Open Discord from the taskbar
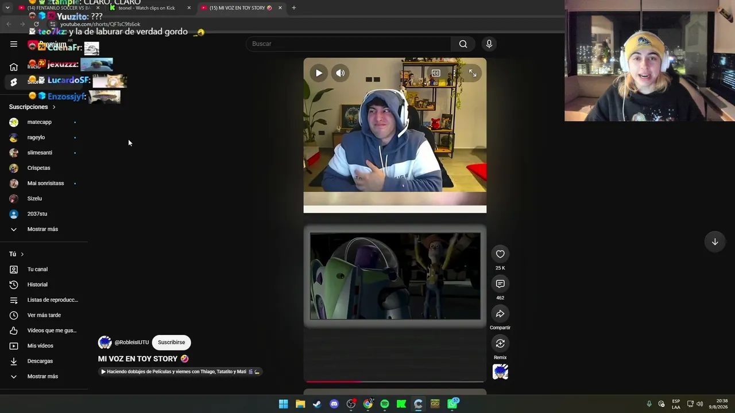Viewport: 735px width, 413px height. [x=334, y=404]
